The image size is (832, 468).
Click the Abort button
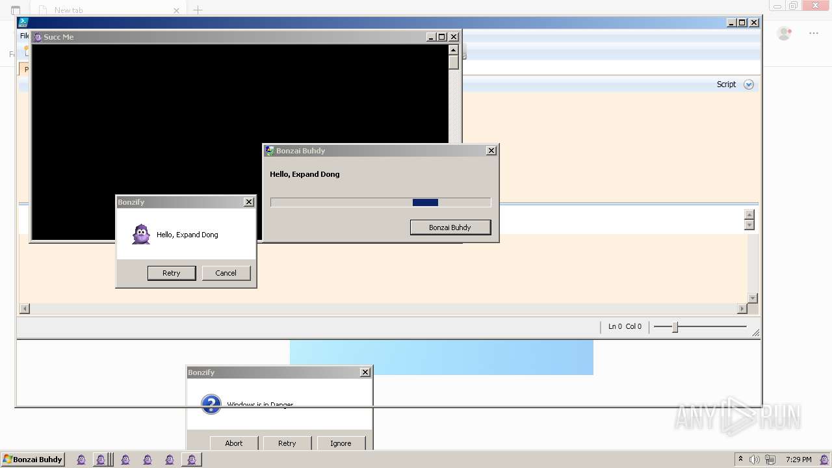click(x=234, y=443)
